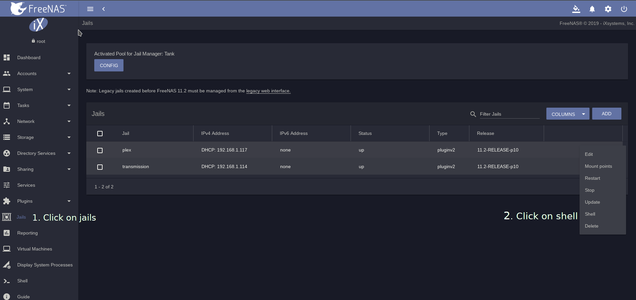Sort by the IPv4 Address column header
636x300 pixels.
tap(215, 133)
